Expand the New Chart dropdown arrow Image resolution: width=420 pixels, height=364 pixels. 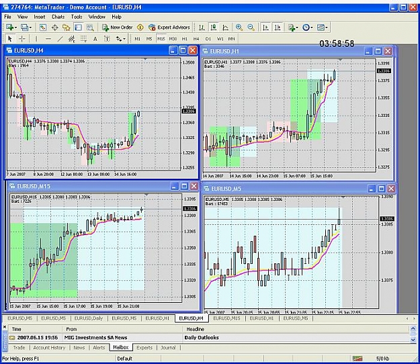(16, 28)
